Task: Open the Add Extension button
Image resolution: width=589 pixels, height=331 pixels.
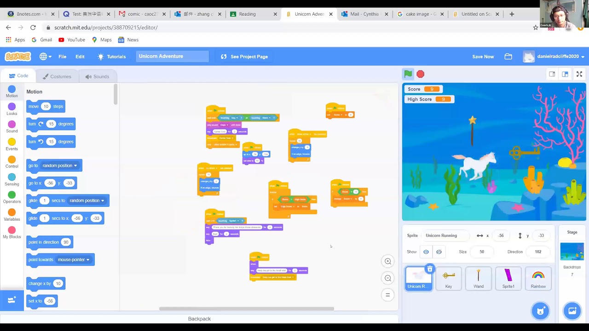Action: pyautogui.click(x=12, y=300)
